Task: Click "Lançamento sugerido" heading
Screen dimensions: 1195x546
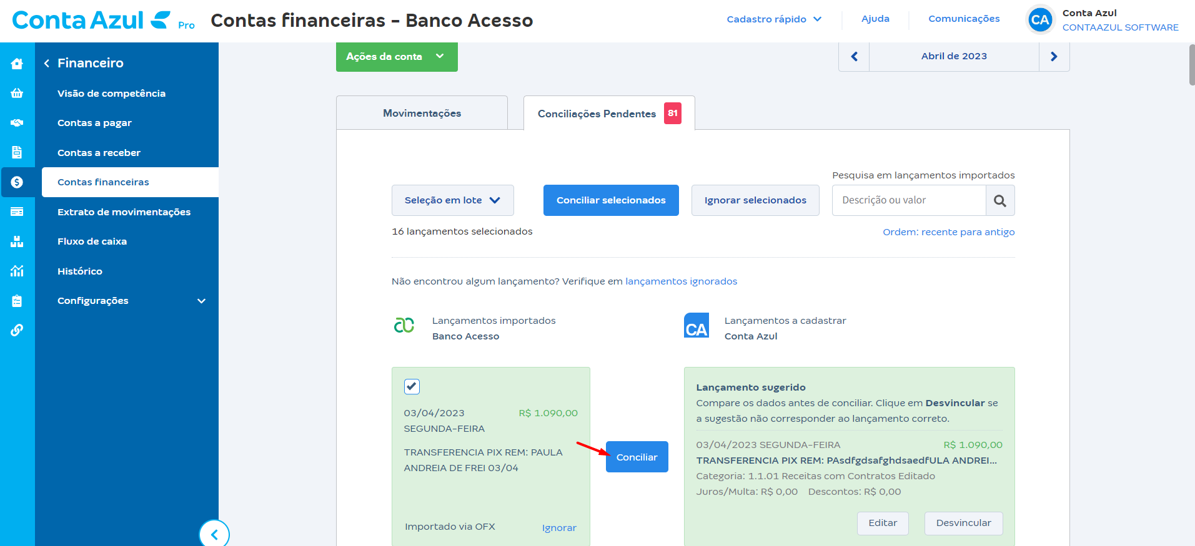Action: point(751,388)
